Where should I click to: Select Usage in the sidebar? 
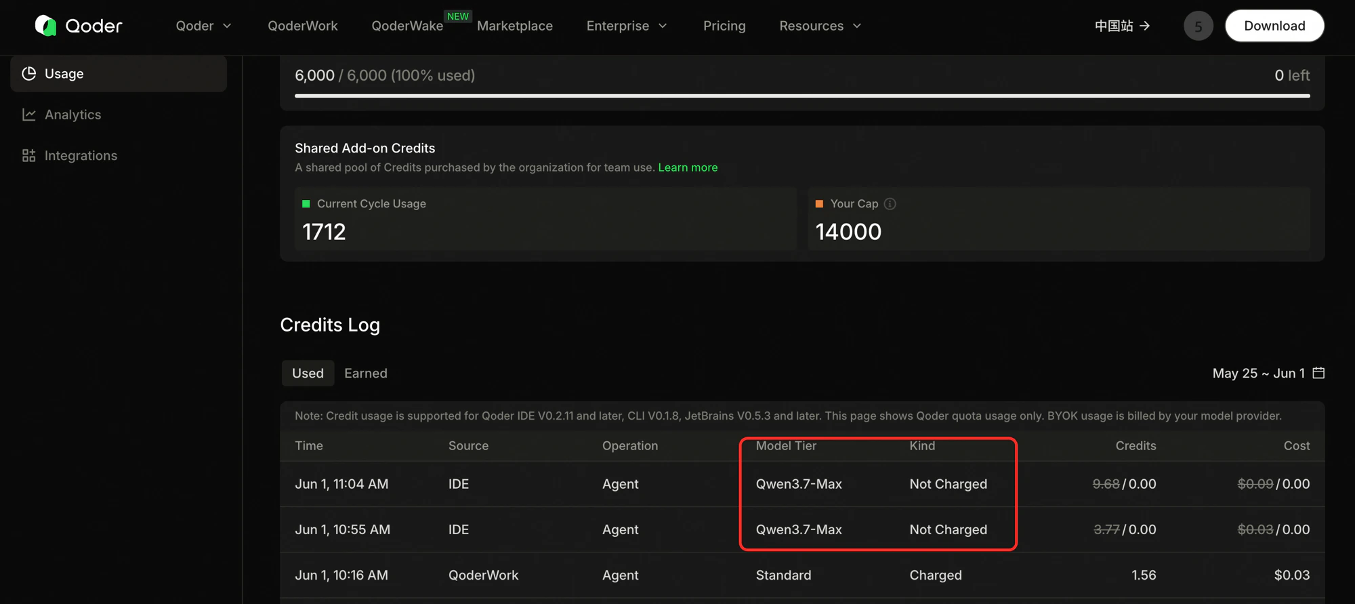119,73
